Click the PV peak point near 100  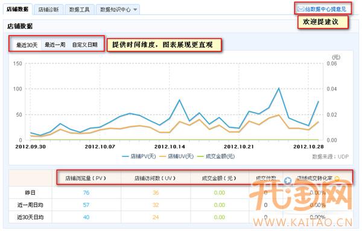click(279, 88)
